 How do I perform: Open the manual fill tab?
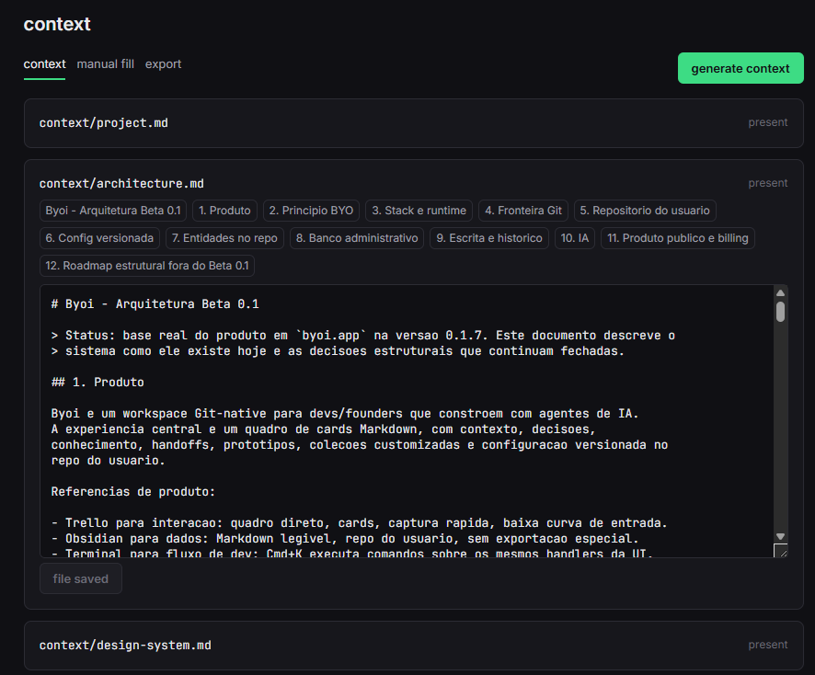coord(105,64)
